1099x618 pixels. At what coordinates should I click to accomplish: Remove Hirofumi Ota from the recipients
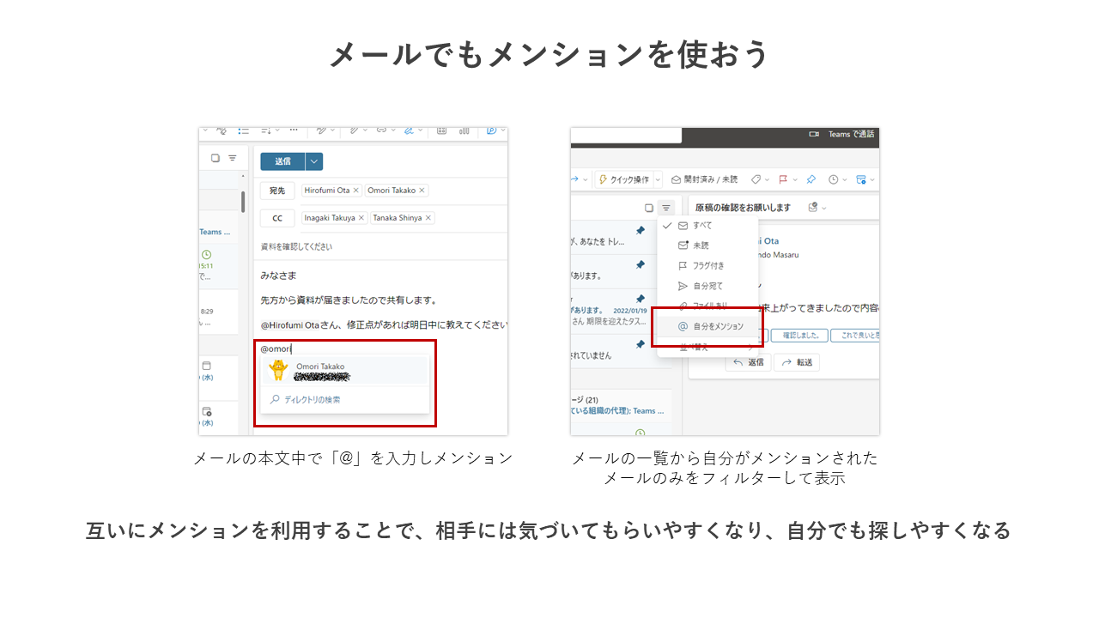pos(356,191)
